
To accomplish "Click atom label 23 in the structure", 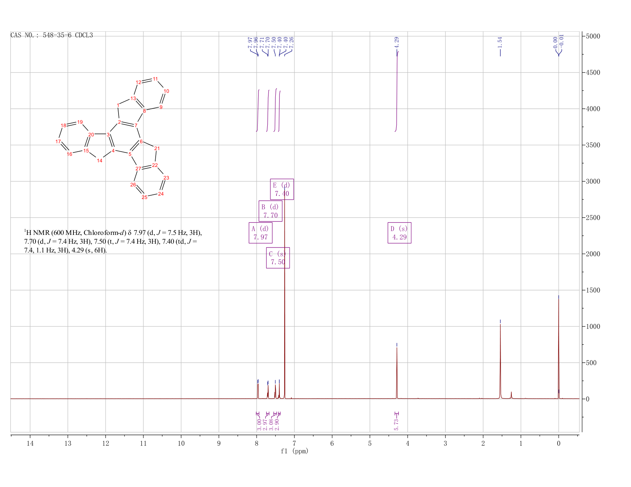I will 166,178.
